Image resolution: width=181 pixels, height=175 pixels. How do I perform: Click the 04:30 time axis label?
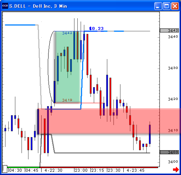pos(15,170)
